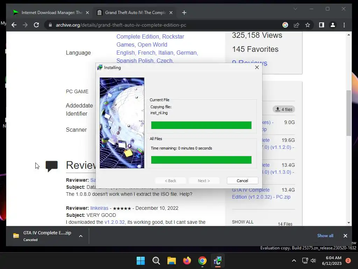Click the 325,158 Views text

(x=257, y=35)
